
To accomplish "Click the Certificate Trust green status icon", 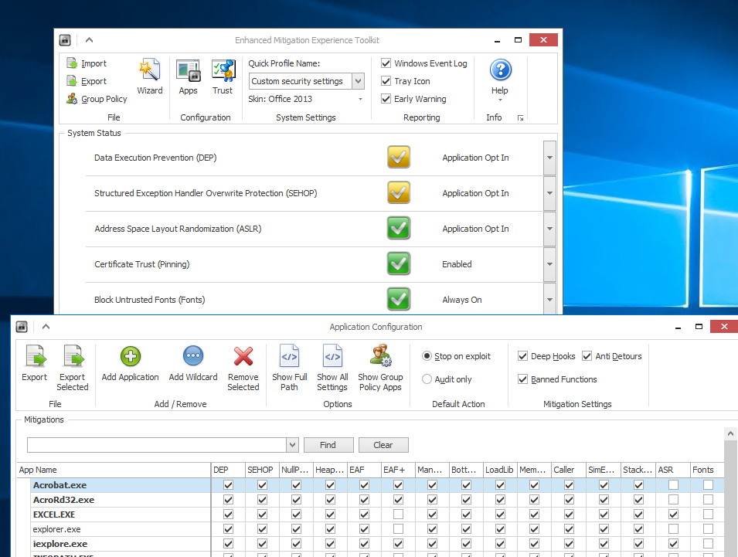I will click(x=399, y=264).
